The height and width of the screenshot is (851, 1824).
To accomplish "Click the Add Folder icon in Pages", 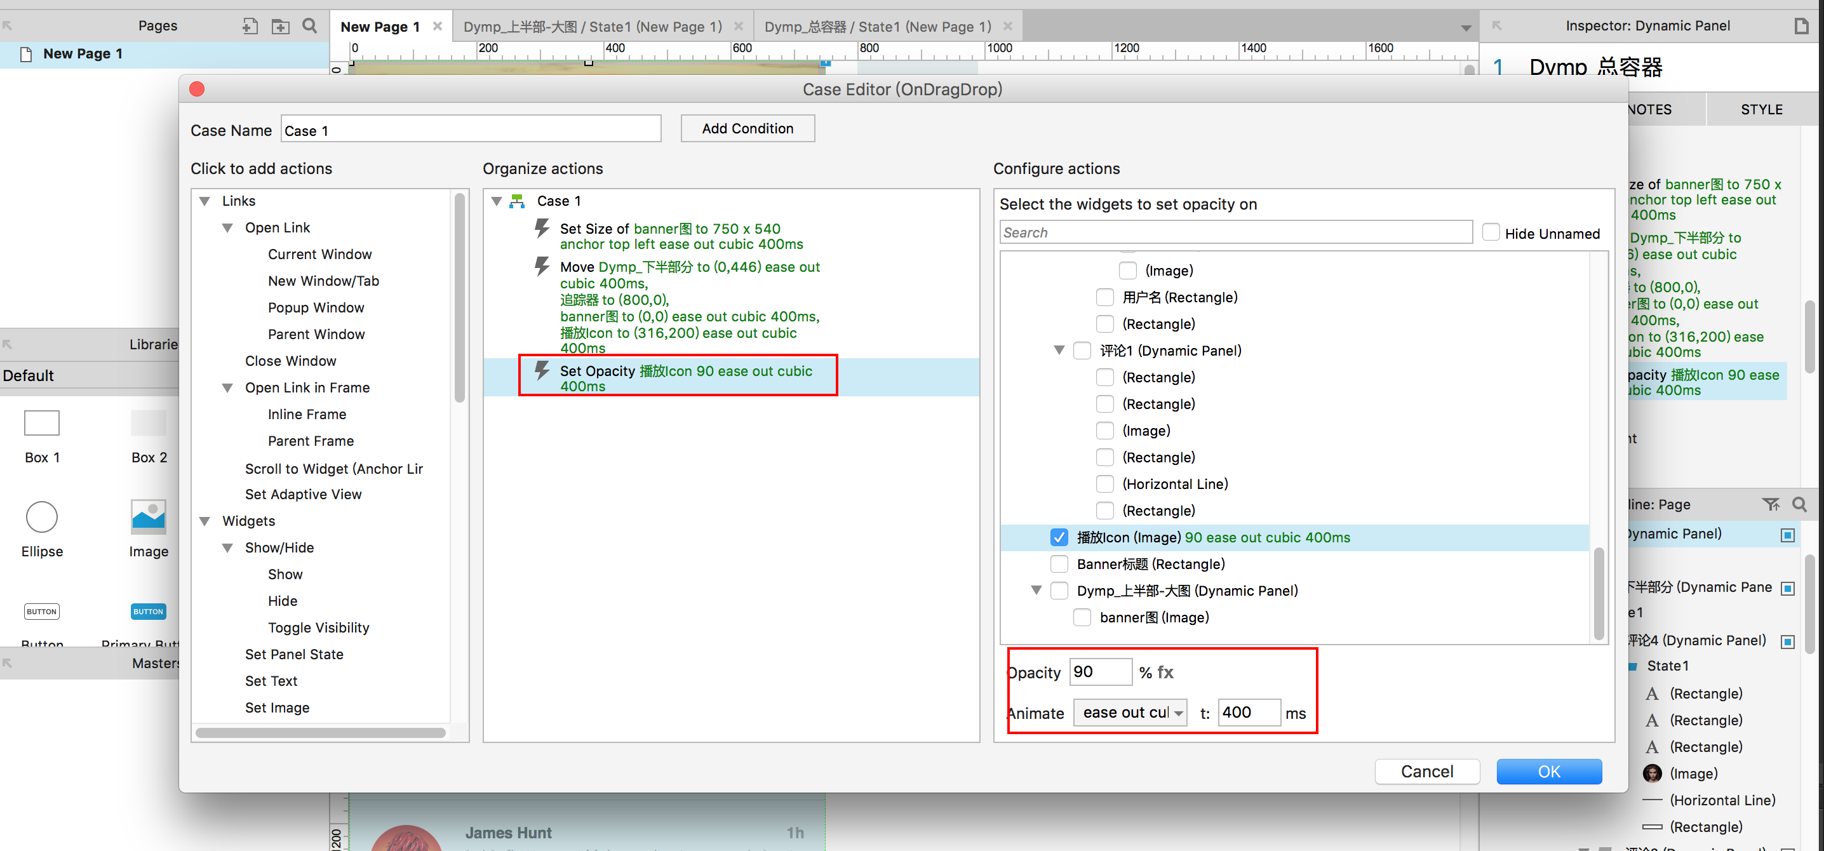I will 281,26.
